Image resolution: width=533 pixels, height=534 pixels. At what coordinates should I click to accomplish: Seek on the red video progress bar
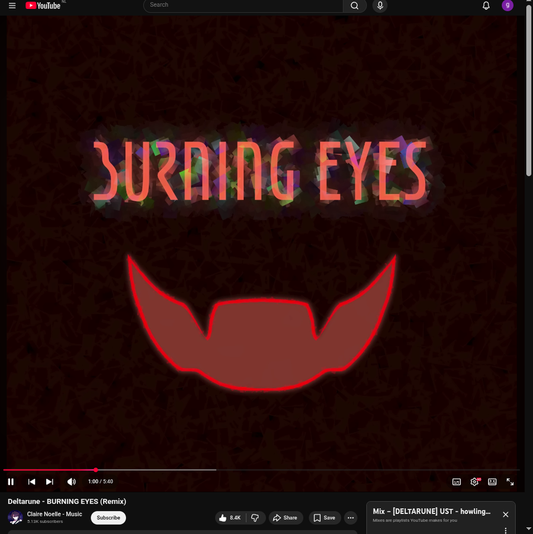[261, 469]
